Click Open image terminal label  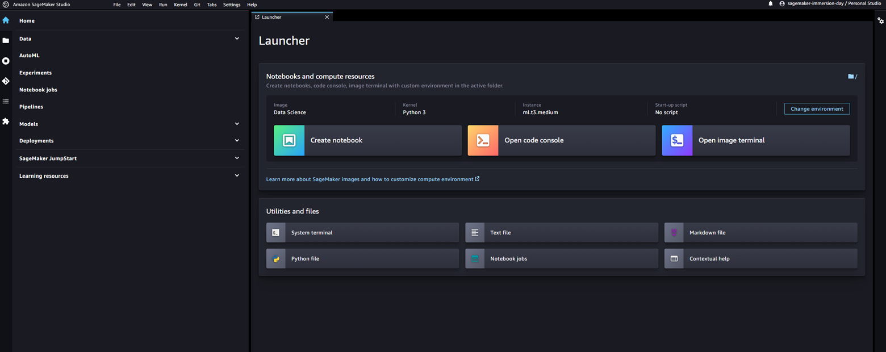pyautogui.click(x=732, y=140)
